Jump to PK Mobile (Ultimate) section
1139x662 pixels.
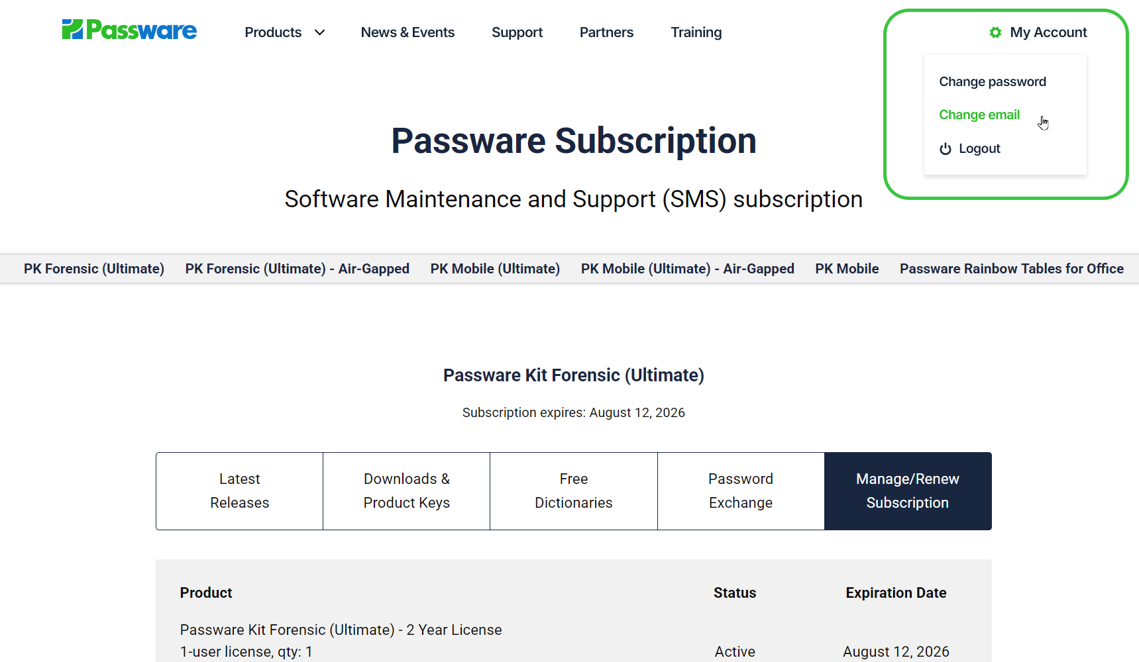click(495, 269)
